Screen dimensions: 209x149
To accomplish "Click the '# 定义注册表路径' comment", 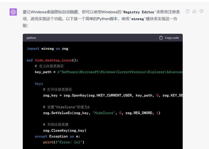I will [x=49, y=66].
